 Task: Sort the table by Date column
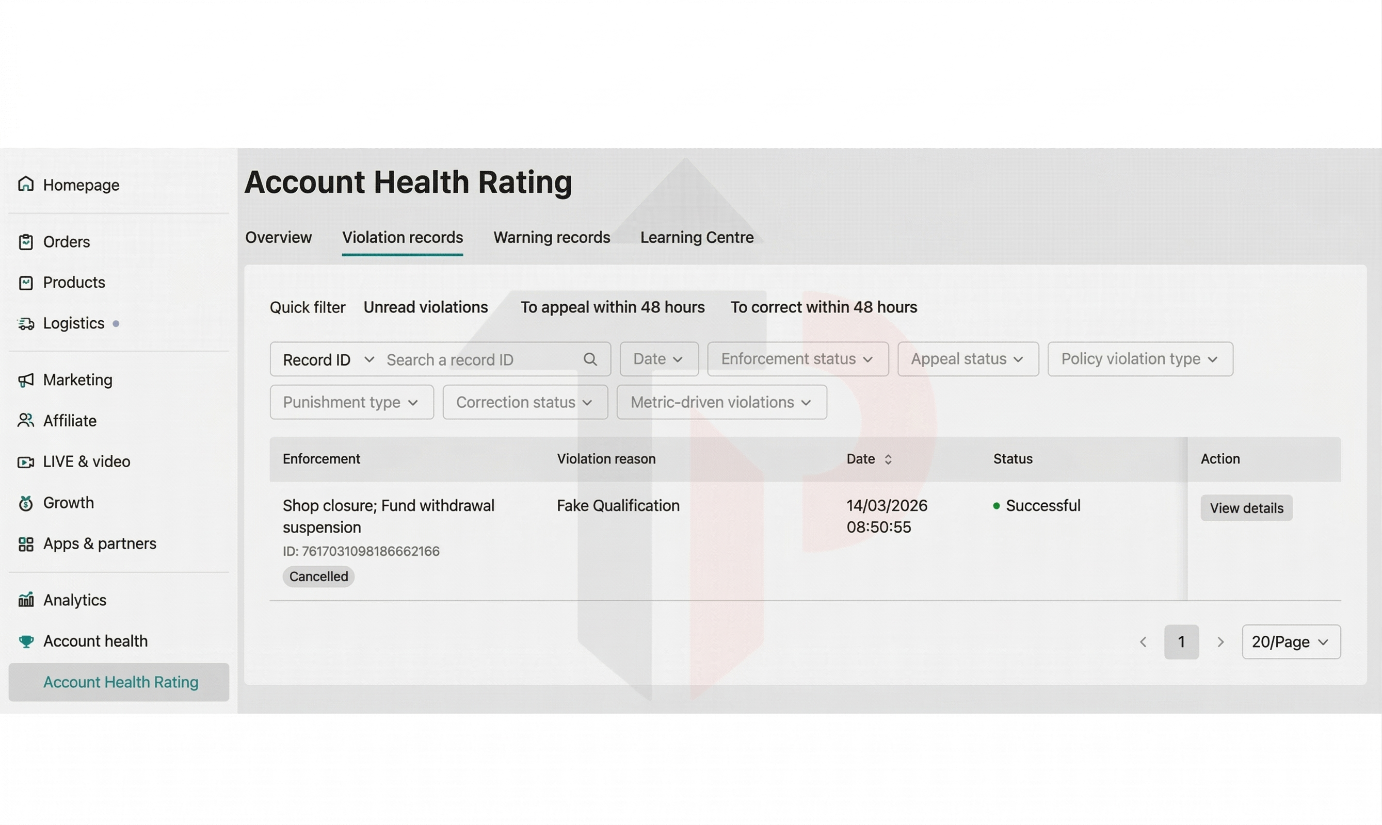point(888,459)
